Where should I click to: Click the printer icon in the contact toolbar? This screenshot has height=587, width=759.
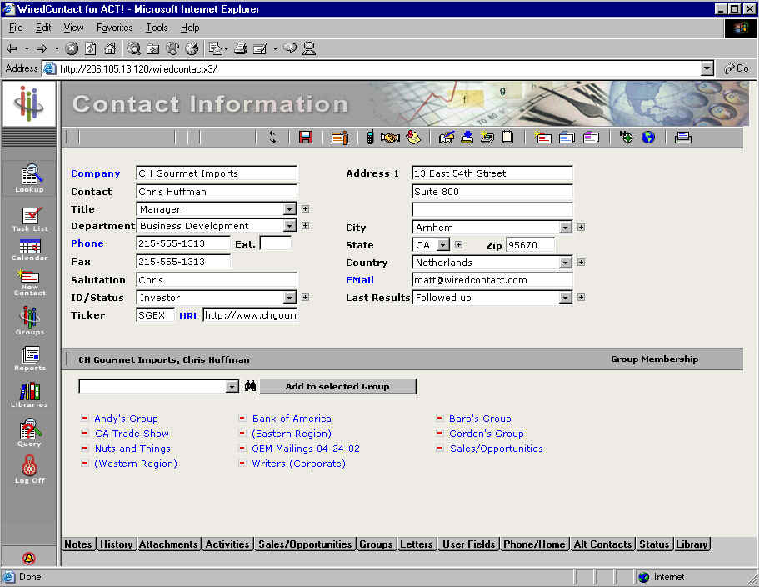(x=682, y=138)
